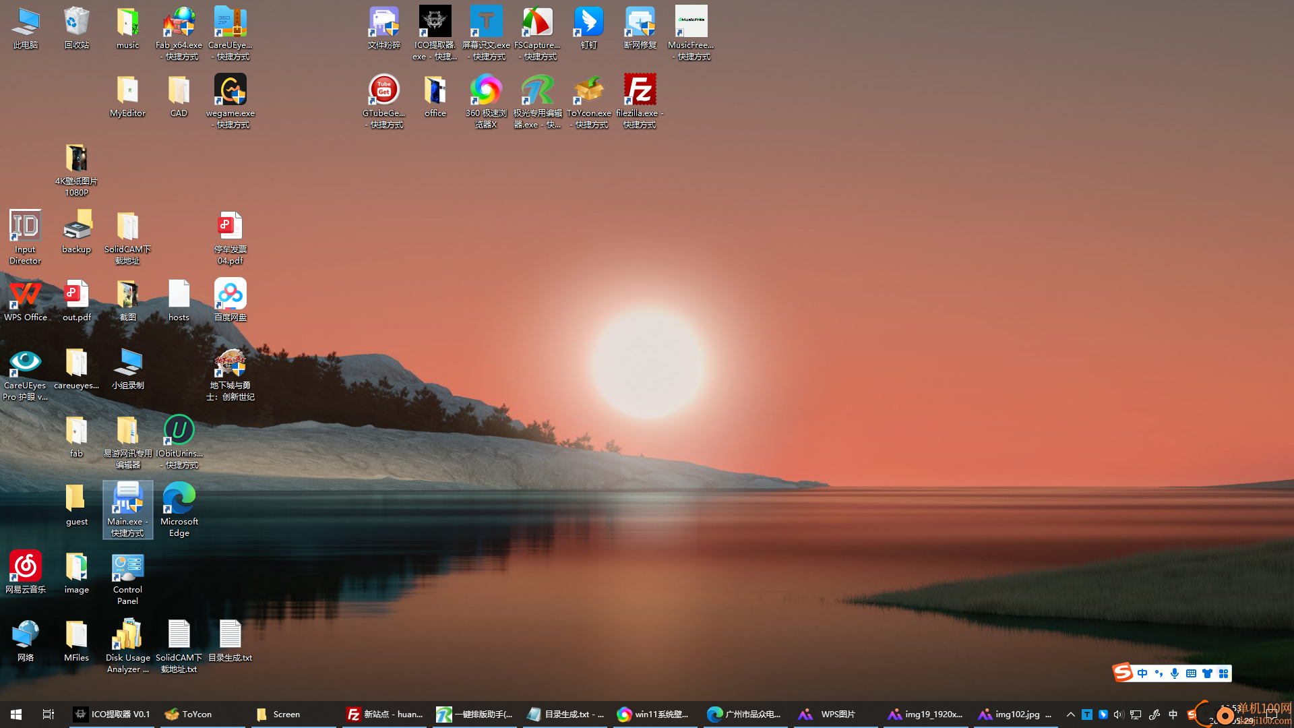The image size is (1294, 728).
Task: Select the GTubeGet shortcut icon
Action: 384,101
